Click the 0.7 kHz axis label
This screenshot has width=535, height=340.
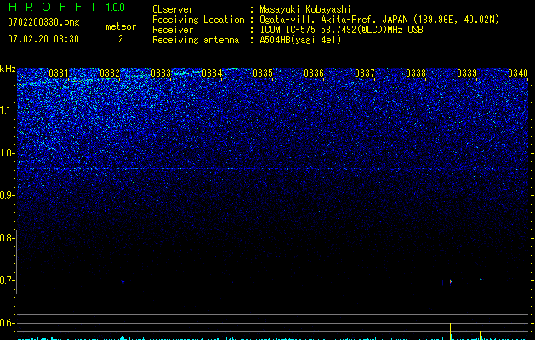click(7, 280)
